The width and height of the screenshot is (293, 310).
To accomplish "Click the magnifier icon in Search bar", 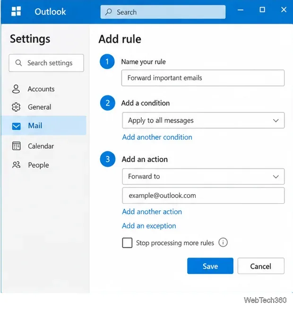I will pyautogui.click(x=109, y=12).
